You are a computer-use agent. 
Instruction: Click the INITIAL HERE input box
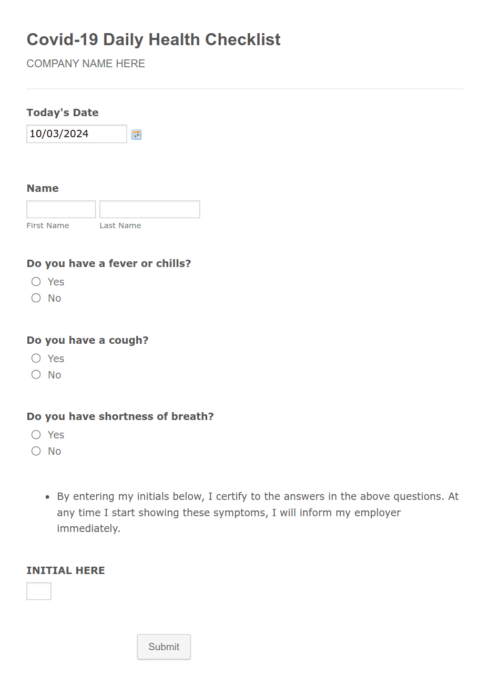[38, 591]
